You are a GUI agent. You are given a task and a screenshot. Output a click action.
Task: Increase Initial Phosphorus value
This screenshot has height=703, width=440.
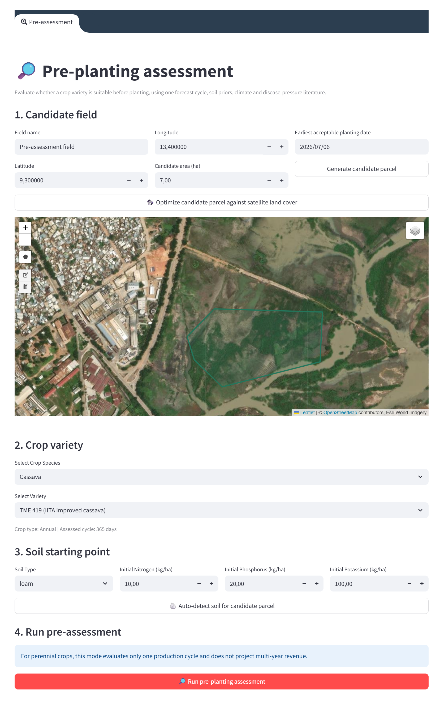(x=317, y=584)
